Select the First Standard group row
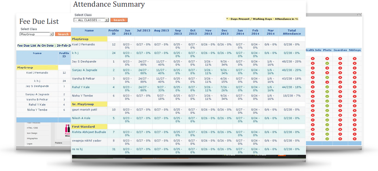The width and height of the screenshot is (378, 171). [89, 126]
